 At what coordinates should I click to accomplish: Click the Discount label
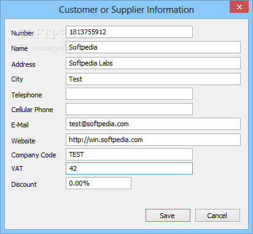pyautogui.click(x=24, y=184)
